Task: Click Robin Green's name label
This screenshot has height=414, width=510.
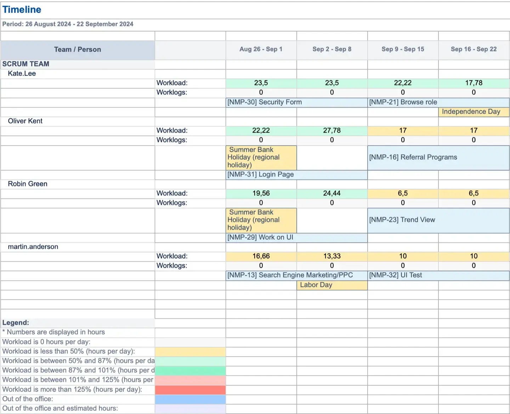Action: click(27, 184)
